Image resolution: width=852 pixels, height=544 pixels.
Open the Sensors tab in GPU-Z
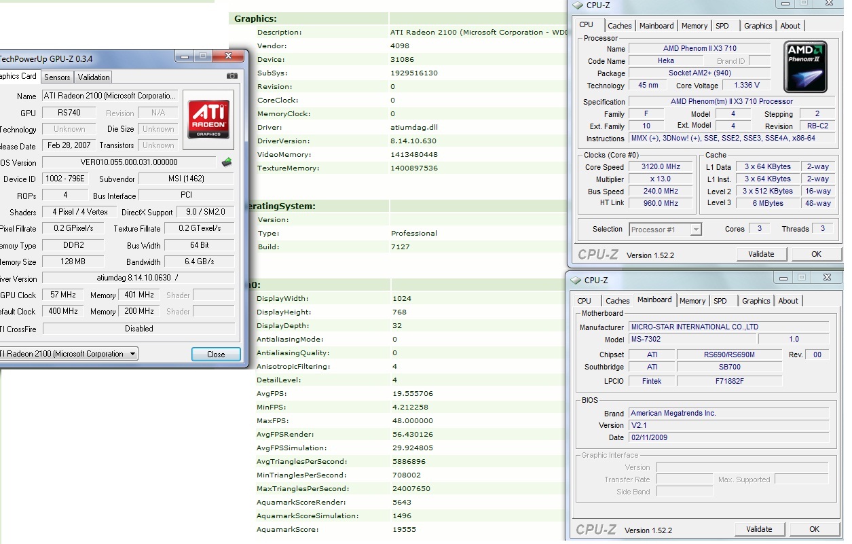[x=57, y=77]
